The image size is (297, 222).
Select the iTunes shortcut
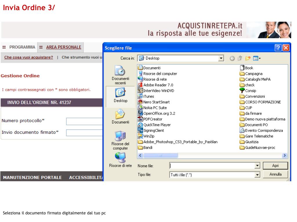(x=146, y=96)
